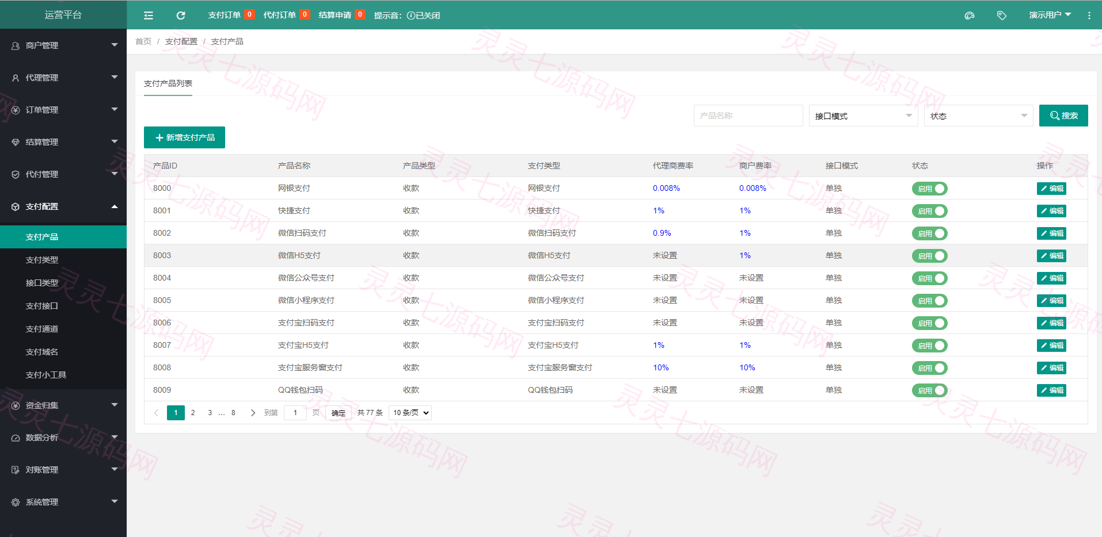Expand the 商户管理 menu arrow
Viewport: 1102px width, 537px height.
click(115, 45)
